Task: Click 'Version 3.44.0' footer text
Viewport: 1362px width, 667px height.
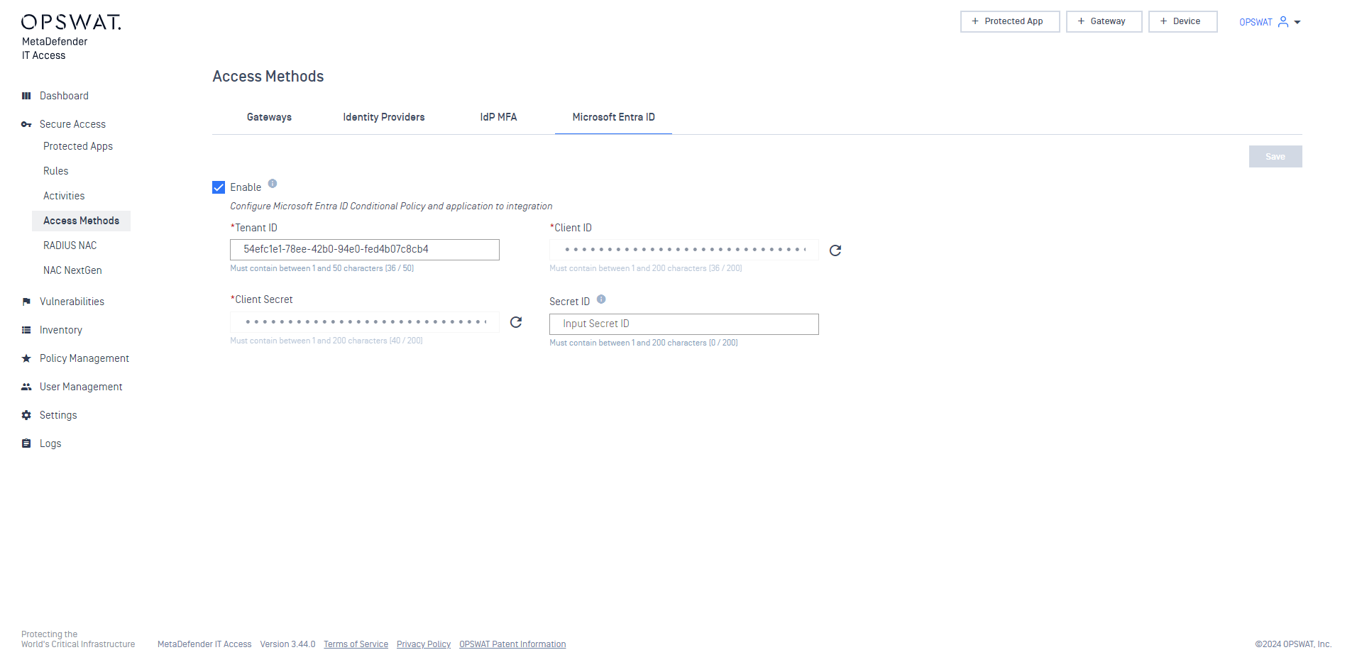Action: pos(287,644)
